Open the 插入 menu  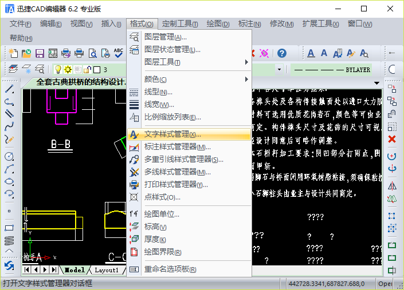click(x=111, y=24)
